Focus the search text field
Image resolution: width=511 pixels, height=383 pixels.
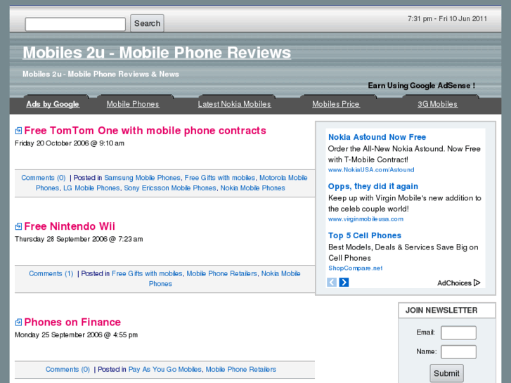[75, 24]
